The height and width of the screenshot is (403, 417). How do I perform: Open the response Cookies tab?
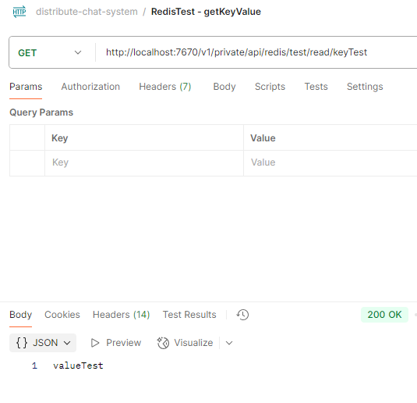[x=62, y=315]
